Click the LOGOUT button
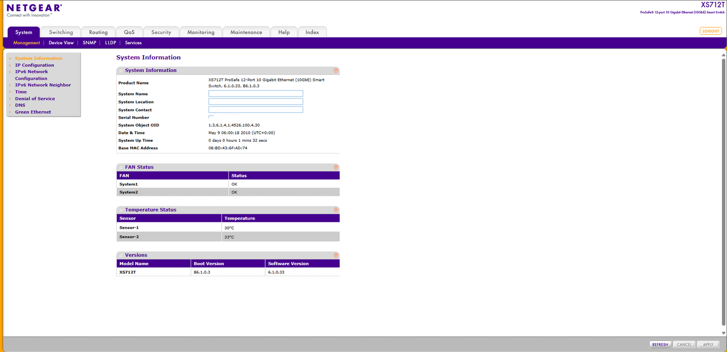The width and height of the screenshot is (727, 352). pyautogui.click(x=710, y=31)
